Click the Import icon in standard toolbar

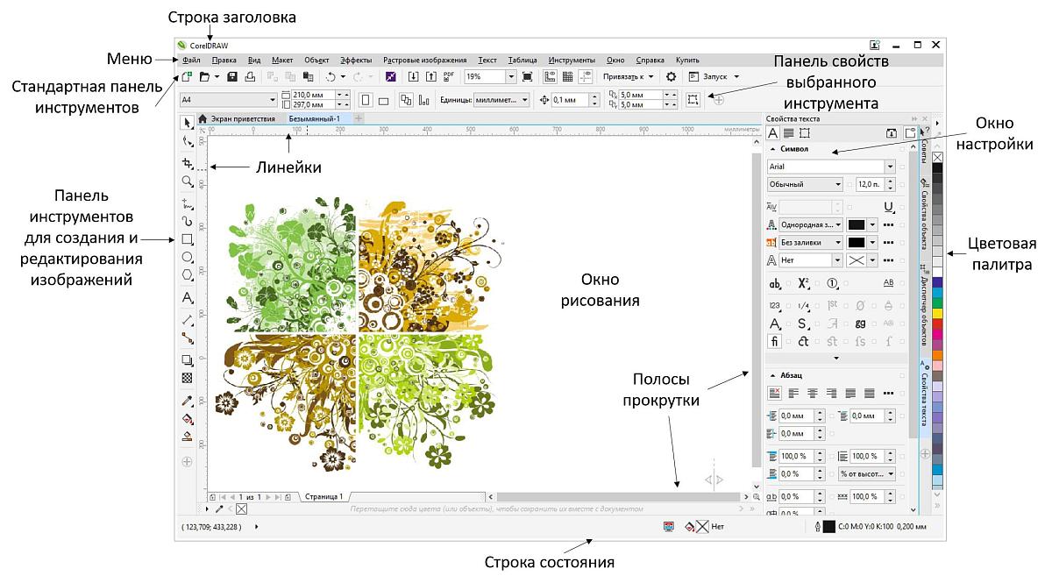(x=413, y=77)
